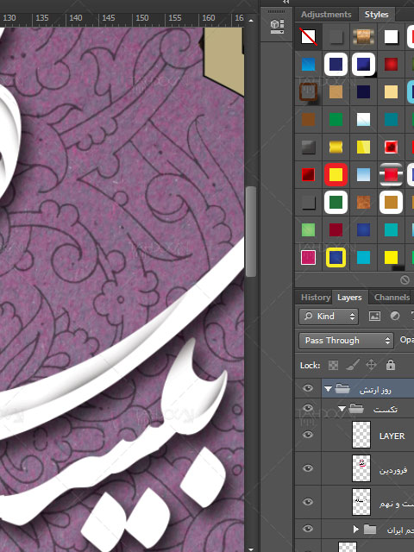Apply the wood texture style
This screenshot has height=552, width=414.
pos(363,36)
